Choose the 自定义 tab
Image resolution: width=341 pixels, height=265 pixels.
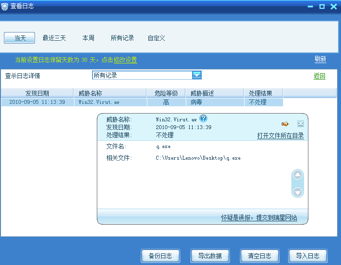click(156, 38)
